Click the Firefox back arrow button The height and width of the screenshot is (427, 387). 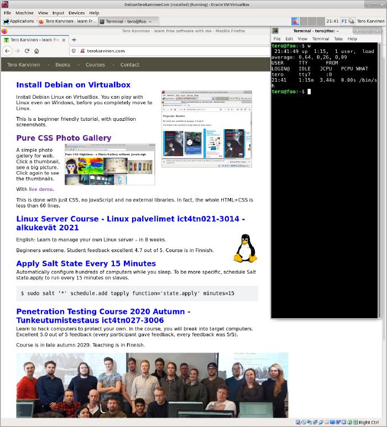tap(7, 51)
